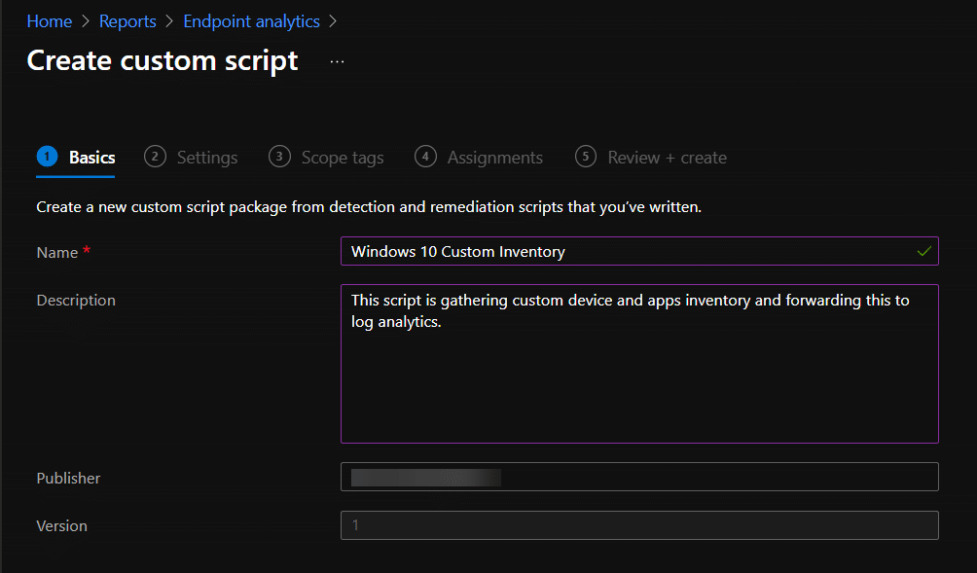Click the Publisher input field

[639, 477]
